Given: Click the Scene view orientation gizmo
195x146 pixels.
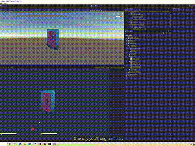Looking at the screenshot, I should (119, 17).
